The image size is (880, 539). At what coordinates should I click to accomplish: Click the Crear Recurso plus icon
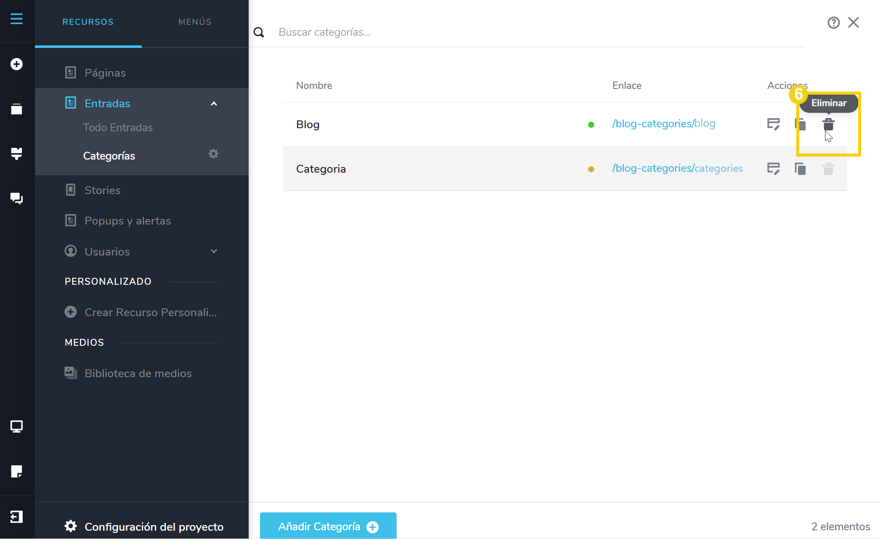(71, 312)
